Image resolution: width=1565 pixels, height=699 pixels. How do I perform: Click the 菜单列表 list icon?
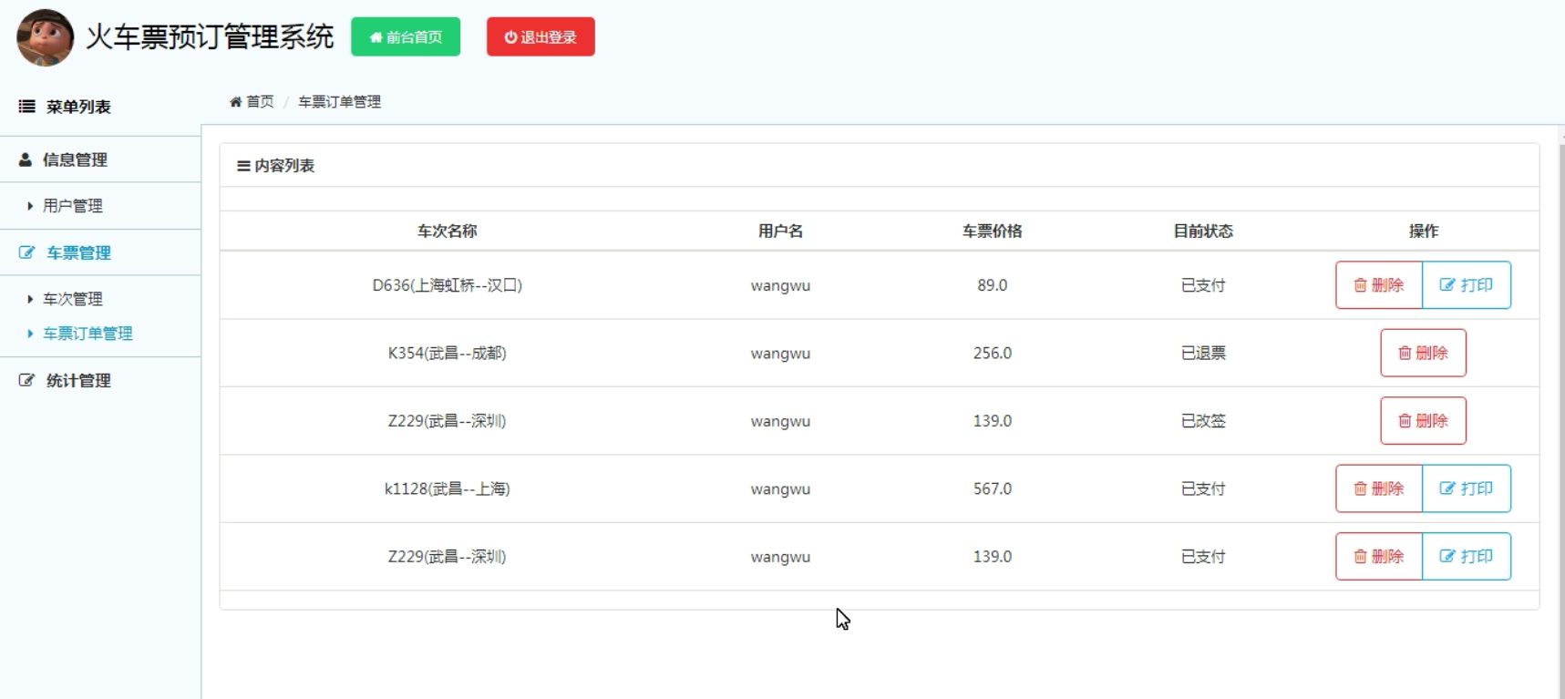27,107
